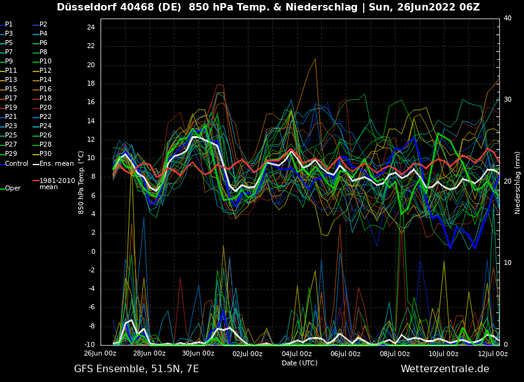Image resolution: width=524 pixels, height=382 pixels.
Task: Click the P10 legend label
Action: [x=45, y=62]
